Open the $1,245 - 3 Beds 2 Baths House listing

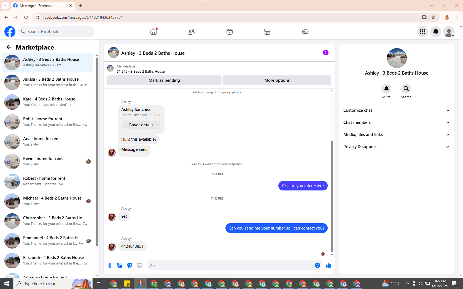pyautogui.click(x=141, y=71)
